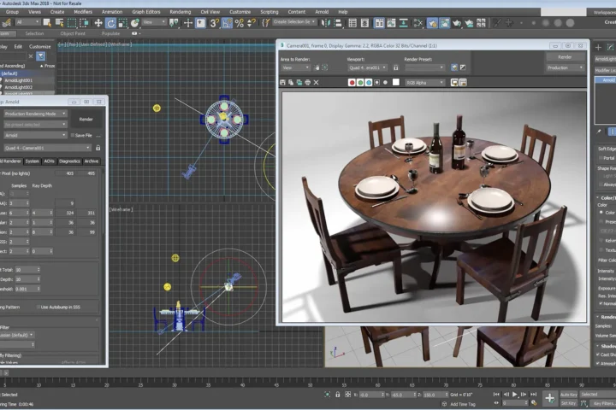Click the Auto Key button

(568, 395)
